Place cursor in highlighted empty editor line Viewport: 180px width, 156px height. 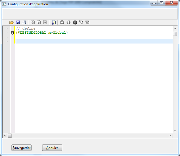[94, 41]
